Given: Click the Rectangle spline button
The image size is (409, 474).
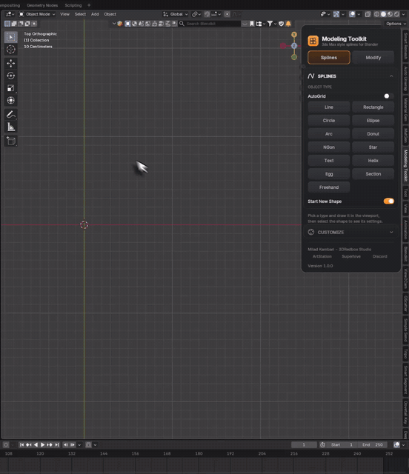Looking at the screenshot, I should (x=373, y=107).
